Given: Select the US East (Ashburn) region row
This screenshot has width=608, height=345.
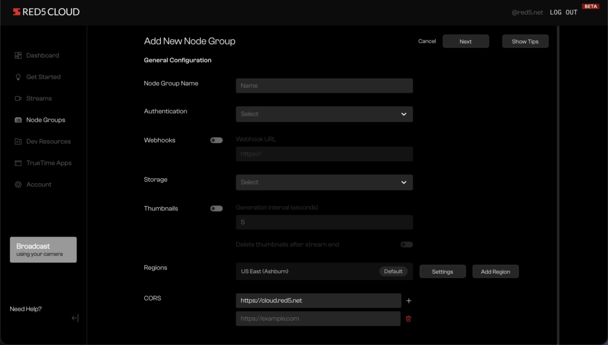Looking at the screenshot, I should (x=324, y=271).
